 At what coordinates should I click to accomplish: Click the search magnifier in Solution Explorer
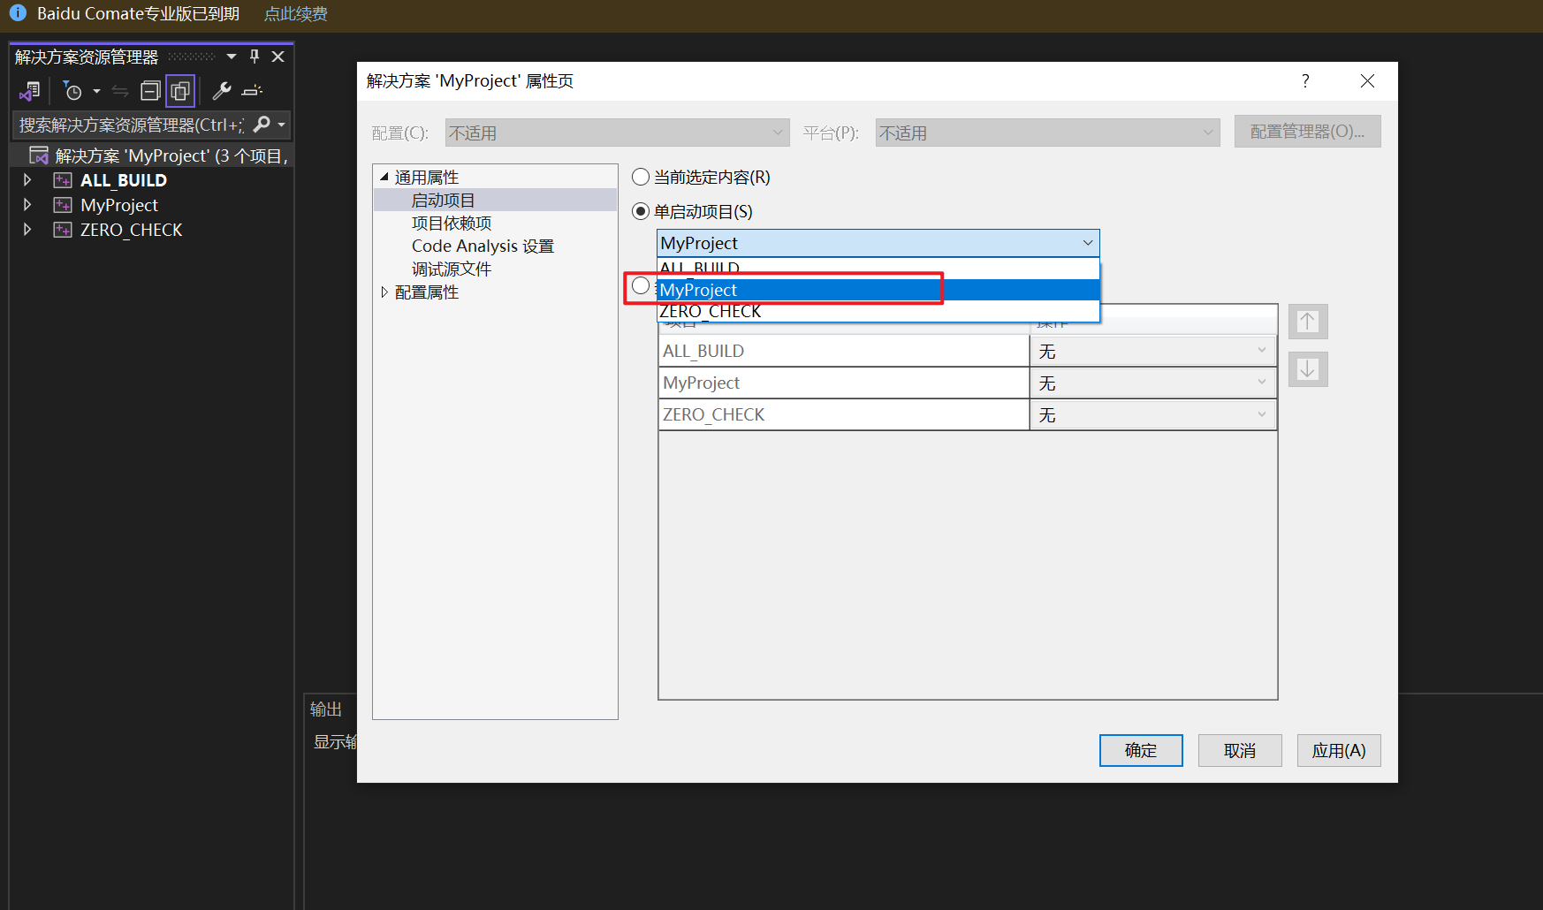(x=262, y=125)
